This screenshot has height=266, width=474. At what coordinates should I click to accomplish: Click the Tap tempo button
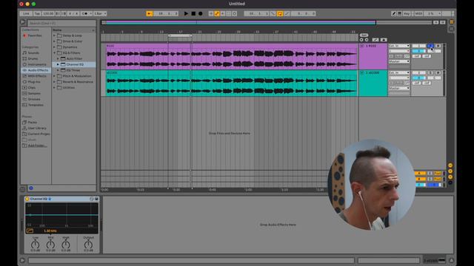coord(37,13)
